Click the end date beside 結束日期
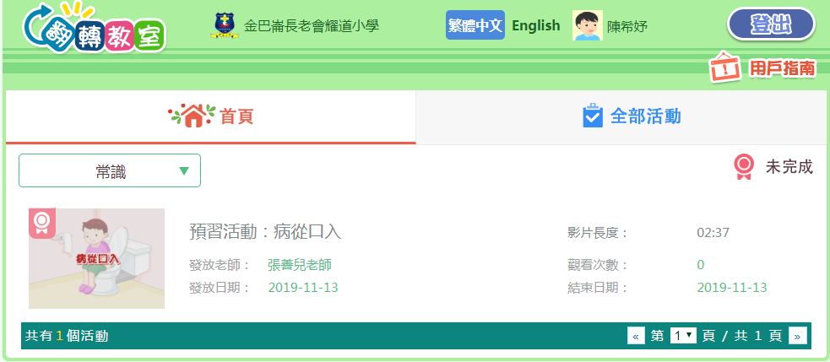This screenshot has height=362, width=830. [x=732, y=288]
